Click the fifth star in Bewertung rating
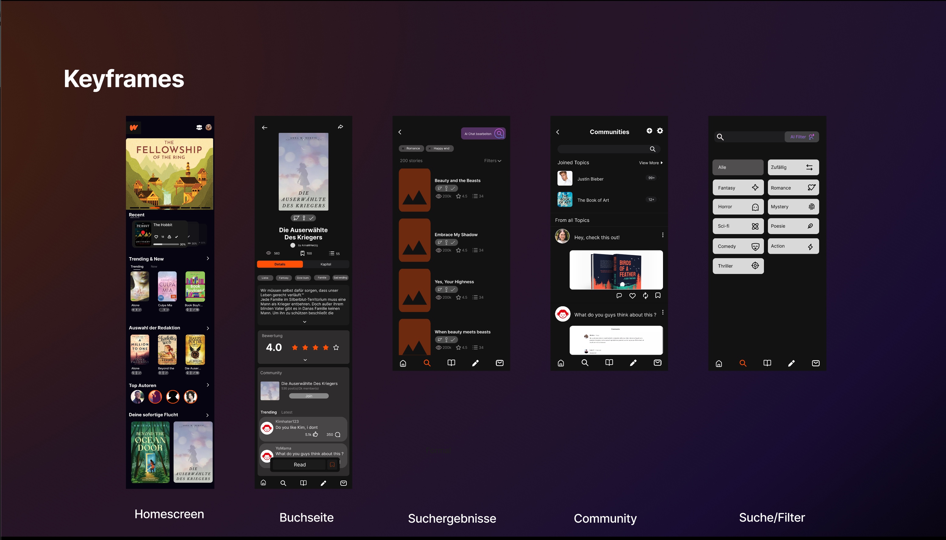The height and width of the screenshot is (540, 946). point(336,347)
